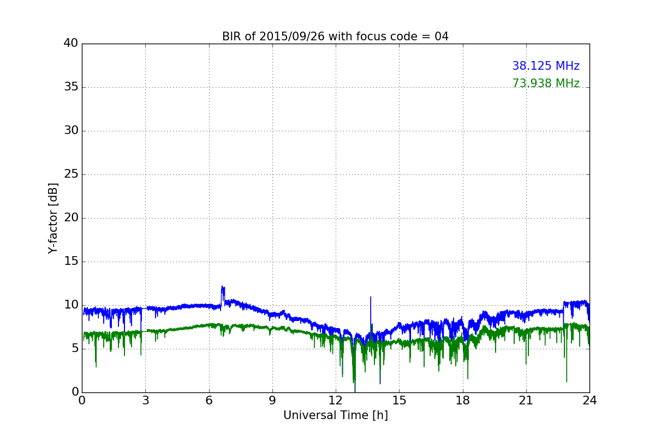Click the 'Y-factor [dB]' axis label

click(x=53, y=218)
